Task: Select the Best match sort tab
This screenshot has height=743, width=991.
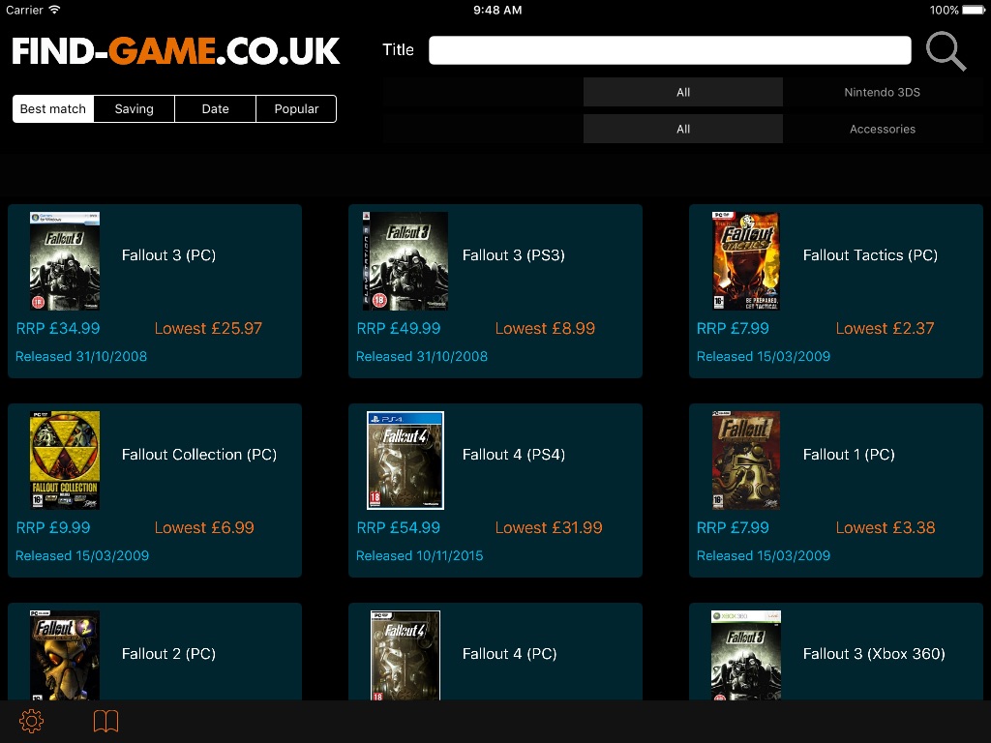Action: tap(53, 108)
